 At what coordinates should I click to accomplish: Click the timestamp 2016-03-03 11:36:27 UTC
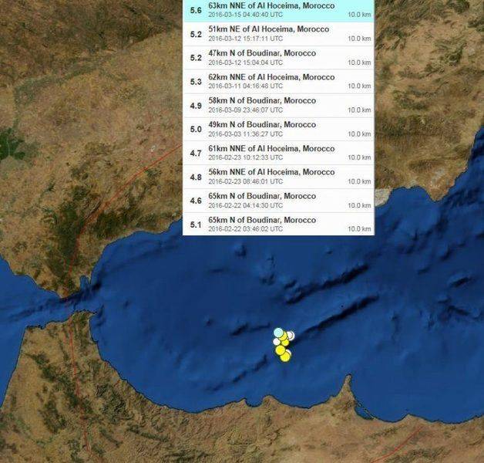pyautogui.click(x=245, y=133)
